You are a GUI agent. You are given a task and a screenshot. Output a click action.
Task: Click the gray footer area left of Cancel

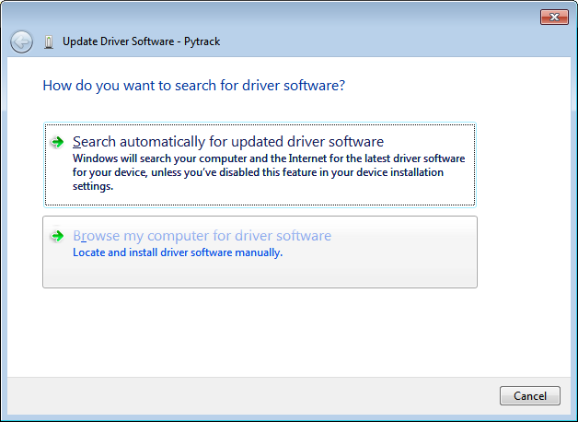276,396
